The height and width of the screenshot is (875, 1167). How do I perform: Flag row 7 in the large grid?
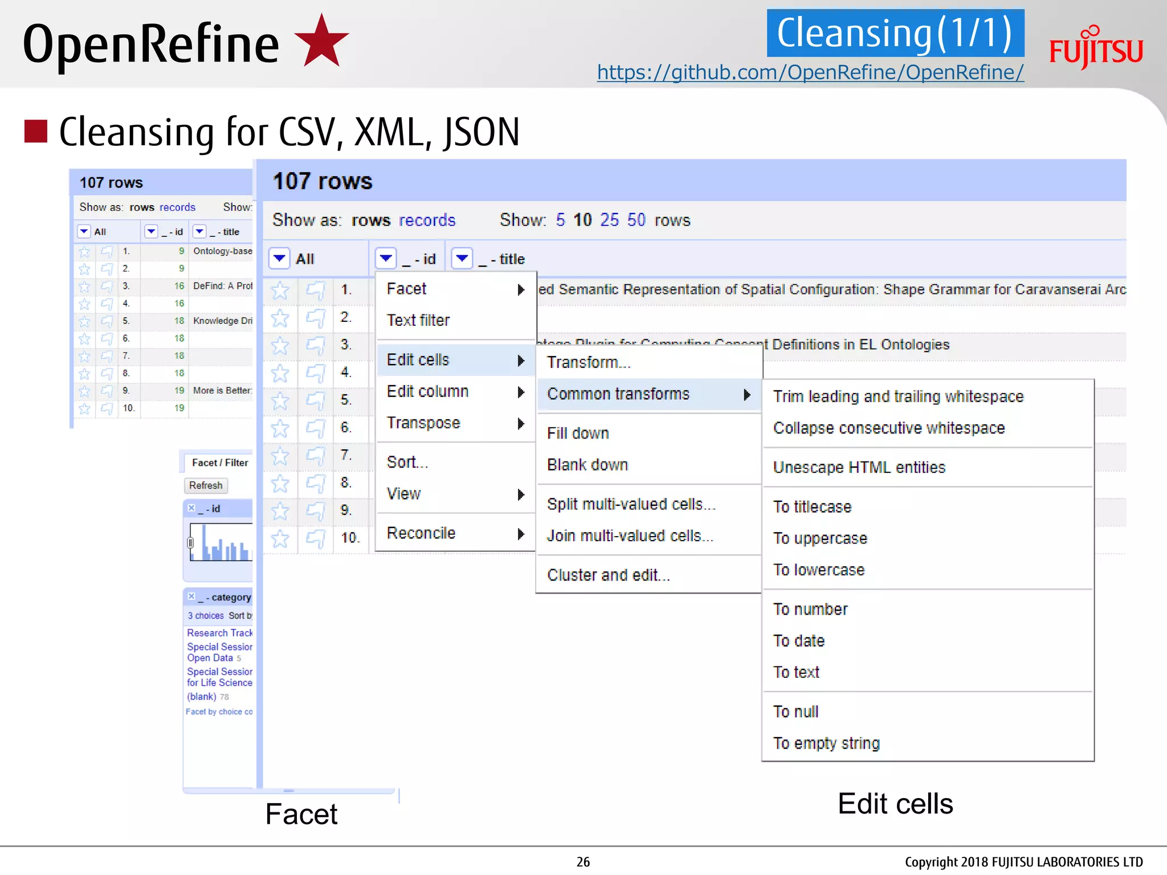coord(315,456)
